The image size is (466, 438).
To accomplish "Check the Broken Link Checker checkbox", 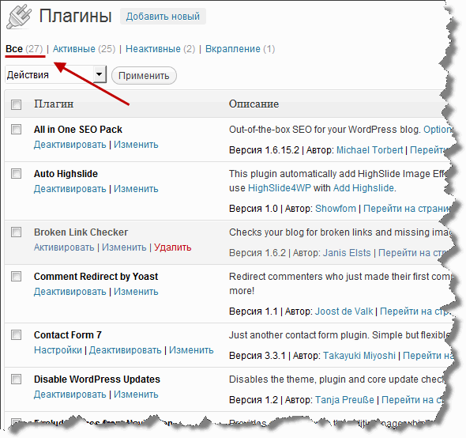I will pos(16,232).
